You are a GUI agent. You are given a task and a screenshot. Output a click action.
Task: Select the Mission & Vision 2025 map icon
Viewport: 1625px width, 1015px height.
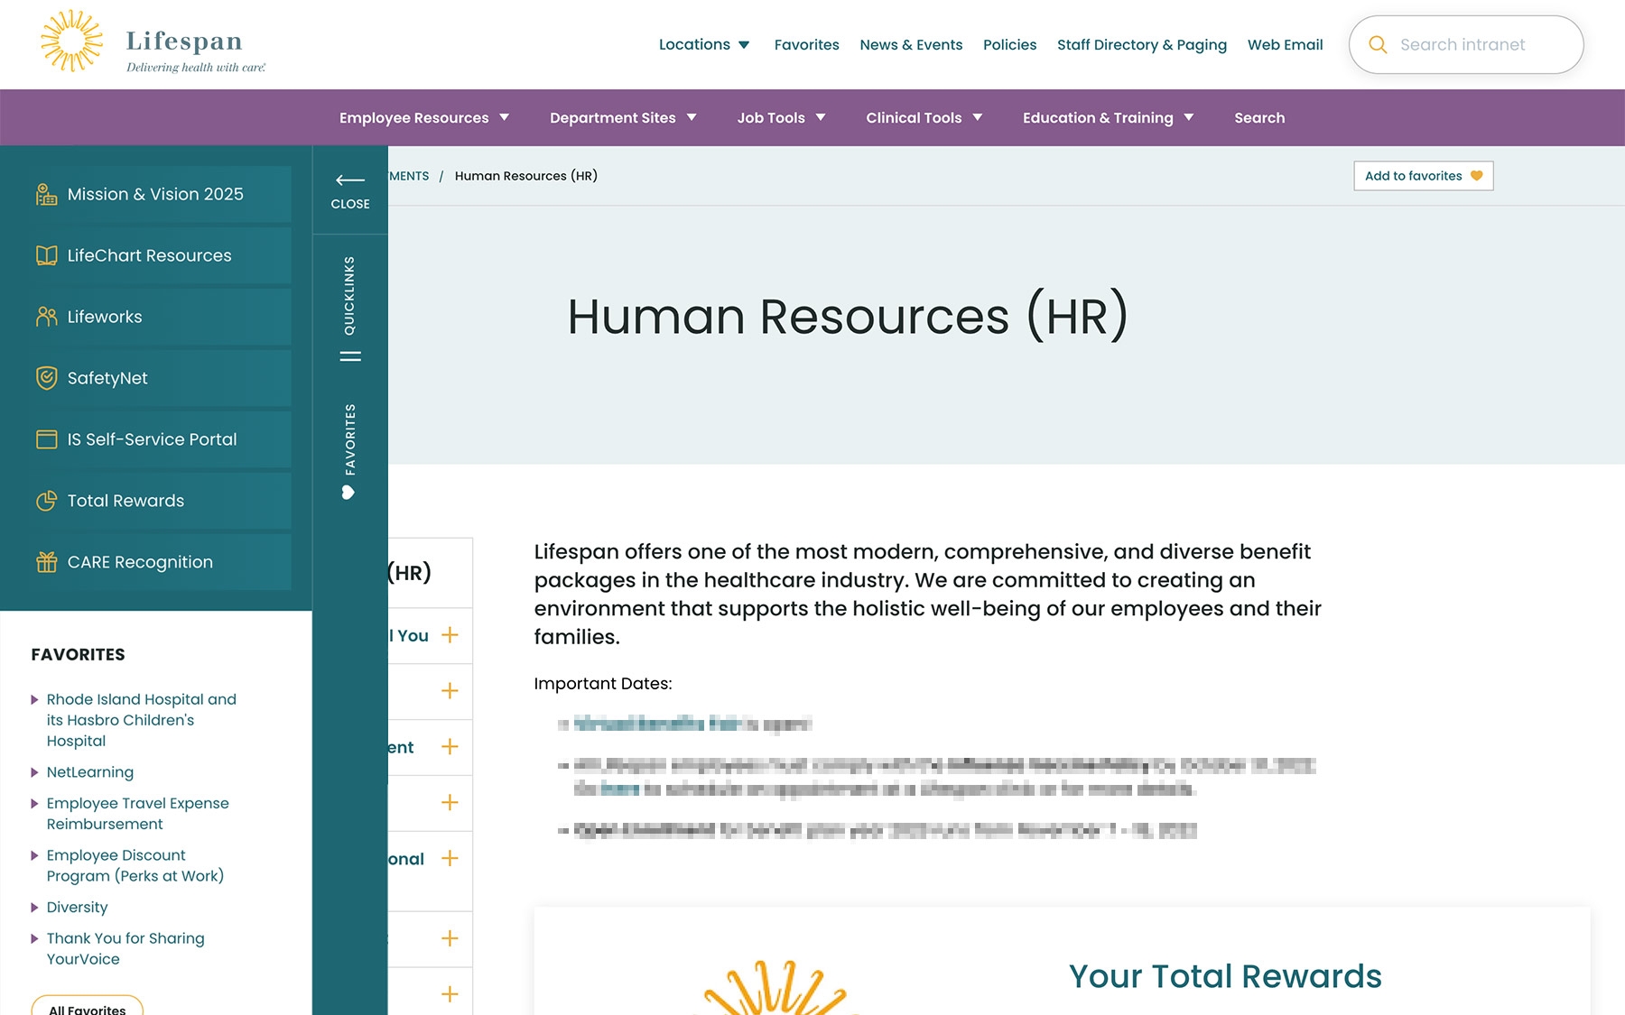pyautogui.click(x=46, y=194)
